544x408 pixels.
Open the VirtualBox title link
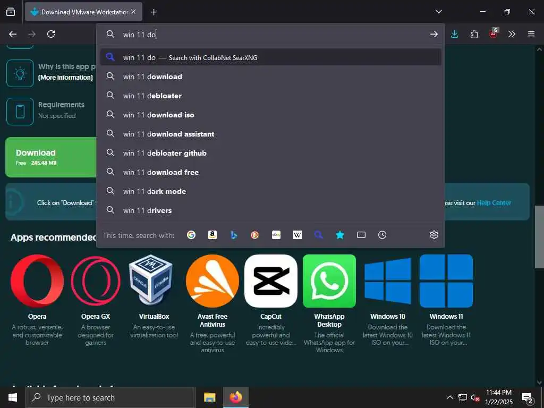pyautogui.click(x=154, y=317)
